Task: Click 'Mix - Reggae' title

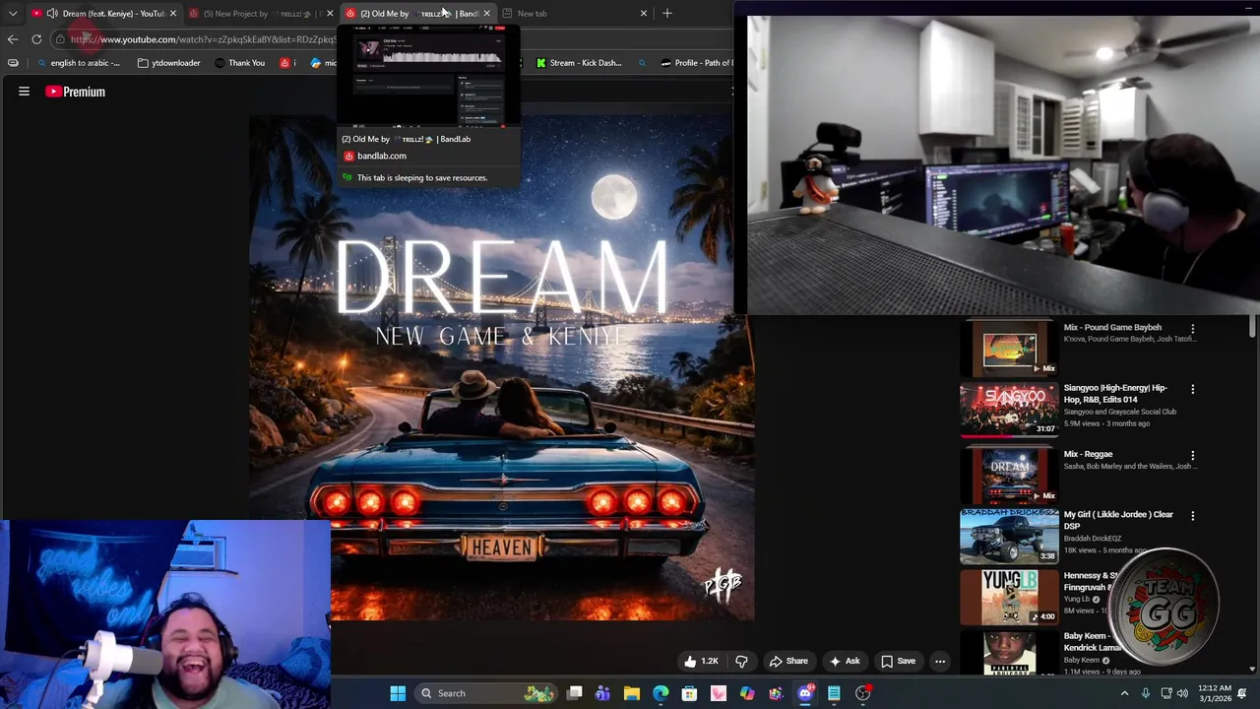Action: 1088,454
